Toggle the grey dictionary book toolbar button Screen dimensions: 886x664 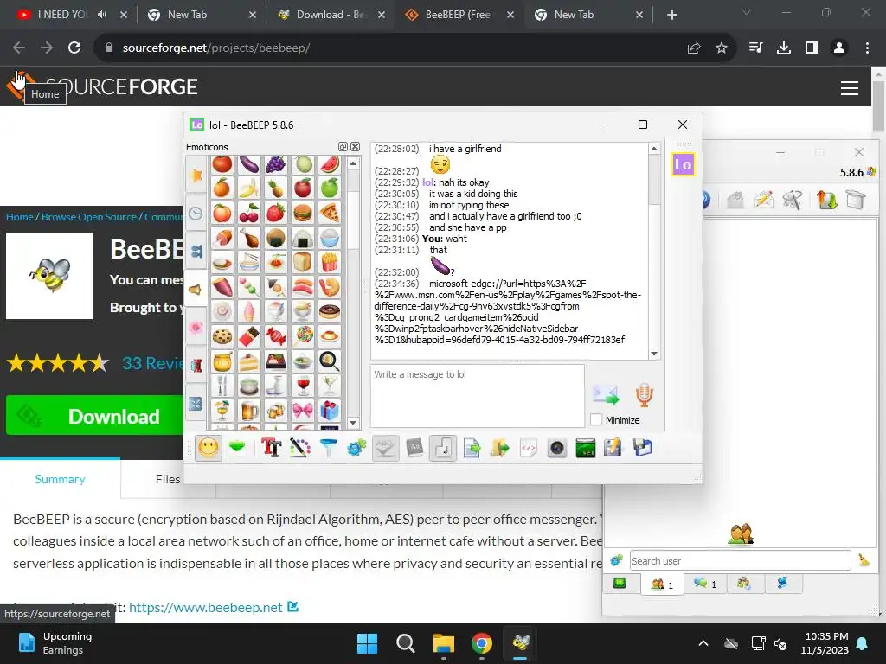(x=414, y=449)
